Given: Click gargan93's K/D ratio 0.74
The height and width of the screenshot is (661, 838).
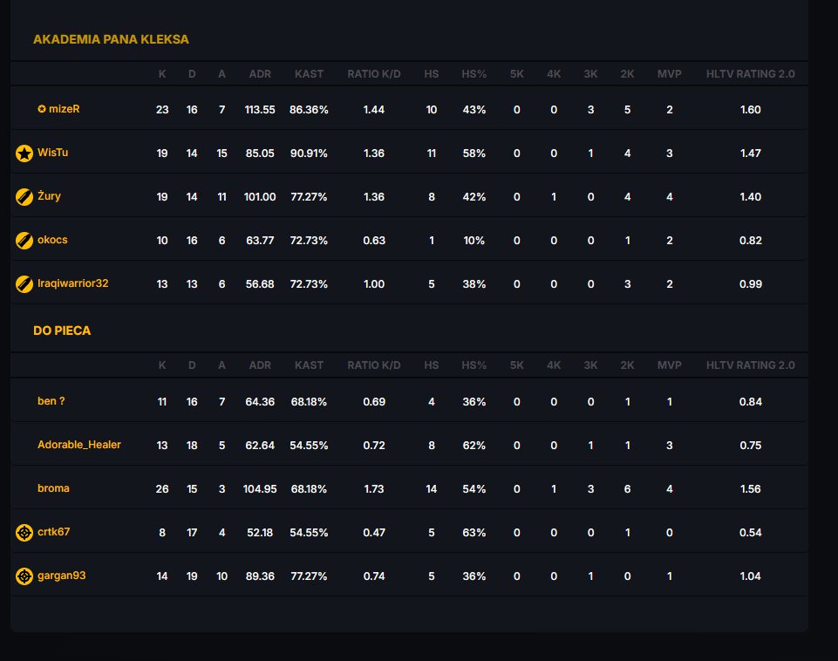Looking at the screenshot, I should pos(374,576).
